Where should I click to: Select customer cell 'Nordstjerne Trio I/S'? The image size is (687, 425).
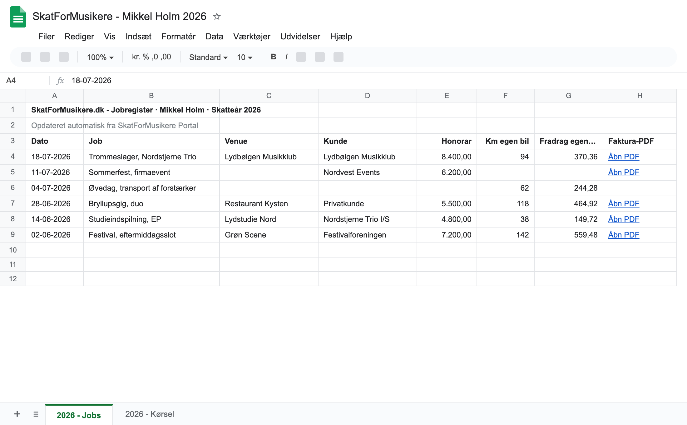368,219
